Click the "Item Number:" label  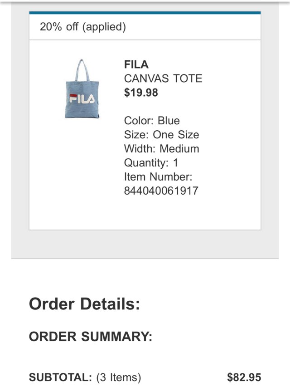pyautogui.click(x=158, y=177)
